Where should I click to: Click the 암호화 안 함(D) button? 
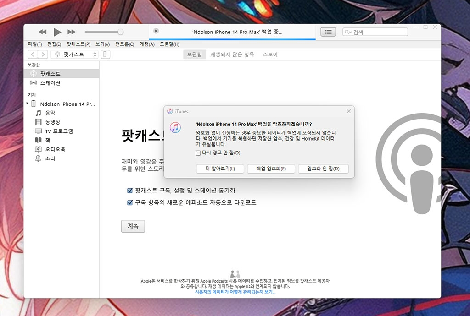pos(323,169)
